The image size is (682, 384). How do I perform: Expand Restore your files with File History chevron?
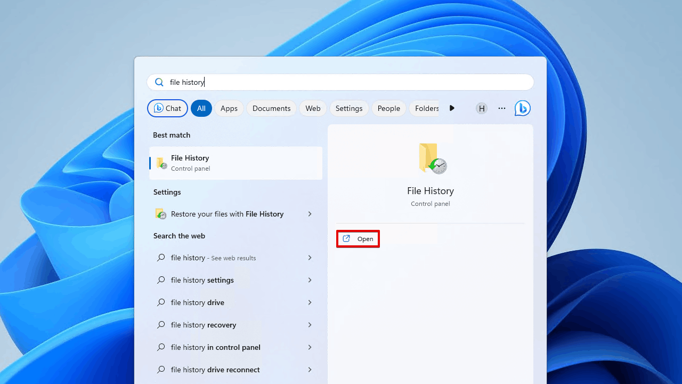pyautogui.click(x=310, y=214)
